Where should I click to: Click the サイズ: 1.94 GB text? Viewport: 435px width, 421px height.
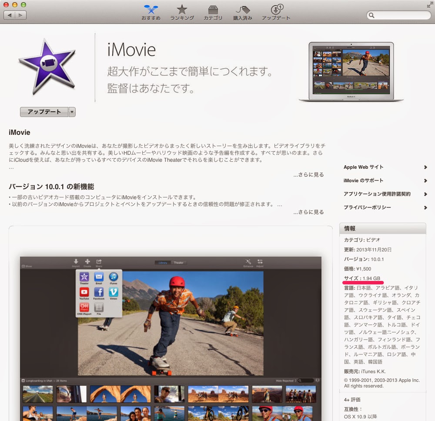[362, 278]
